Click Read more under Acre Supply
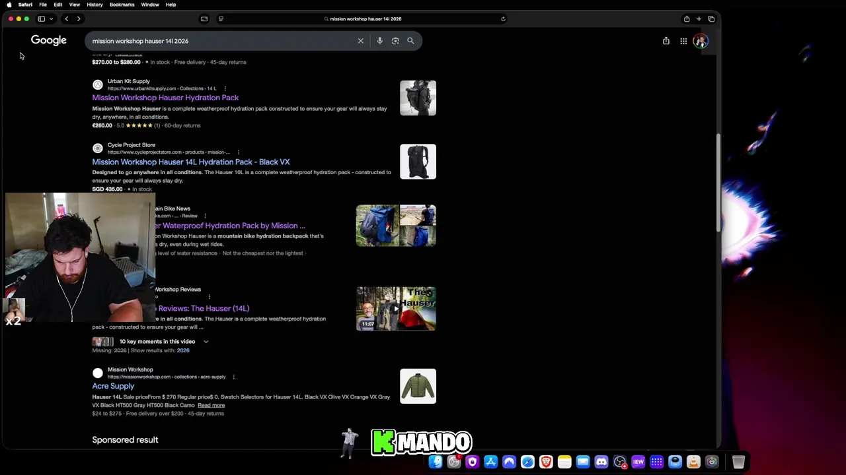The image size is (846, 475). click(211, 405)
